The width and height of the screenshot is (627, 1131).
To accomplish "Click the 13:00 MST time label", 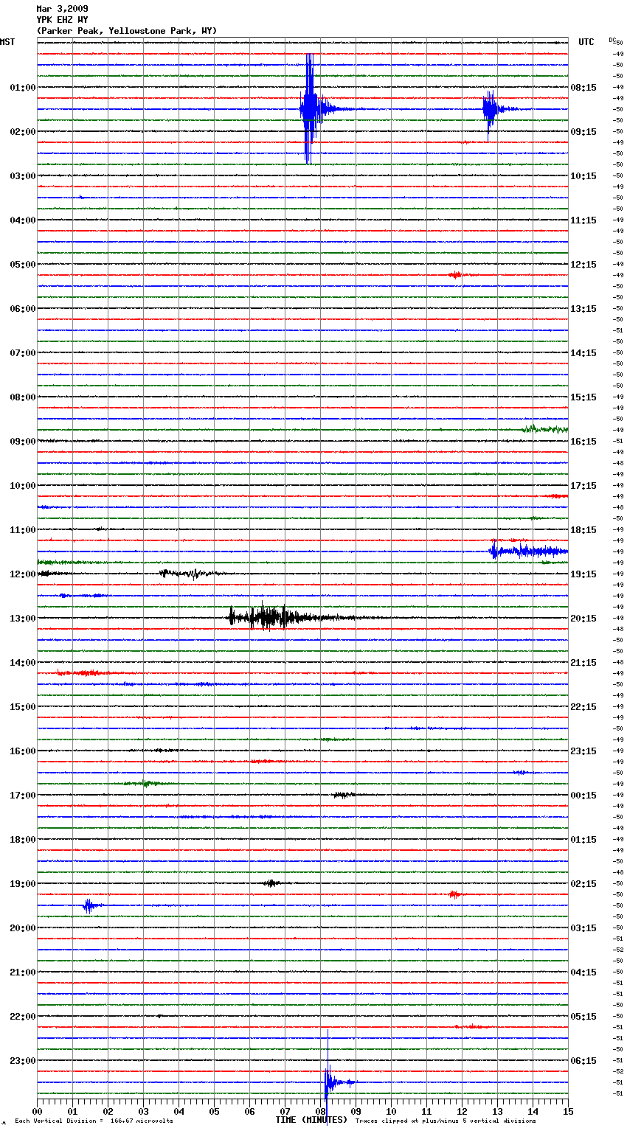I will point(23,619).
